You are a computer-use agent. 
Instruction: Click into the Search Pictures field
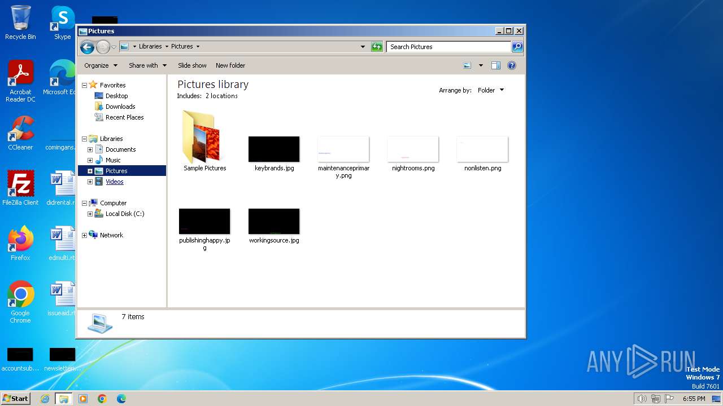(449, 47)
